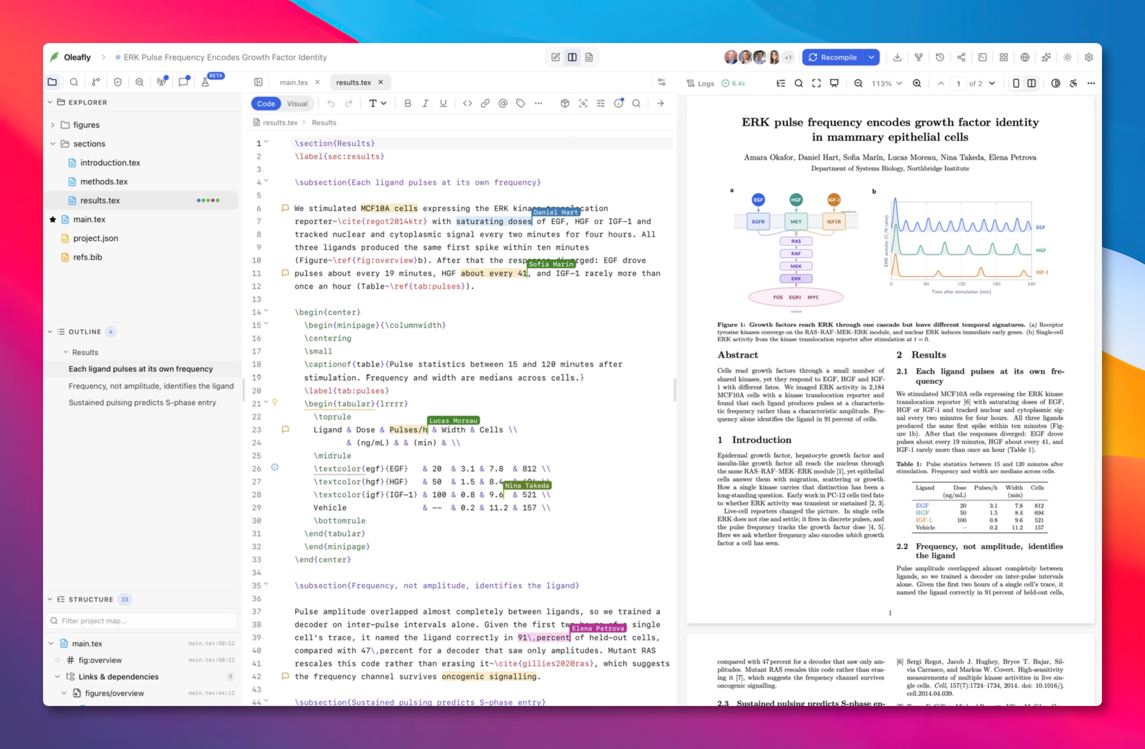Click the Recompile button
This screenshot has height=749, width=1145.
[x=833, y=57]
